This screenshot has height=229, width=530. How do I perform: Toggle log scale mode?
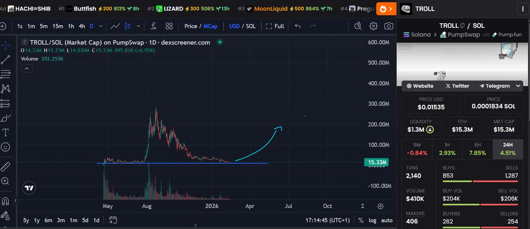[373, 220]
